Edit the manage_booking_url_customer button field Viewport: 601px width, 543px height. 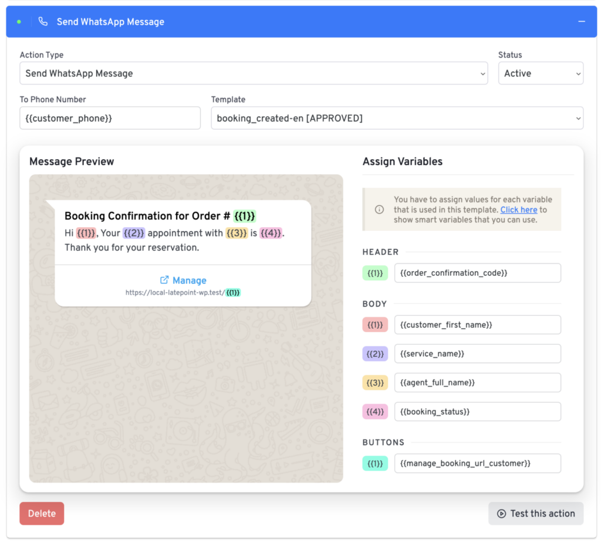(x=477, y=463)
